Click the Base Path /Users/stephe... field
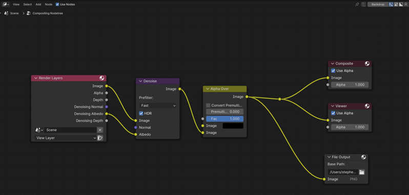 click(343, 172)
